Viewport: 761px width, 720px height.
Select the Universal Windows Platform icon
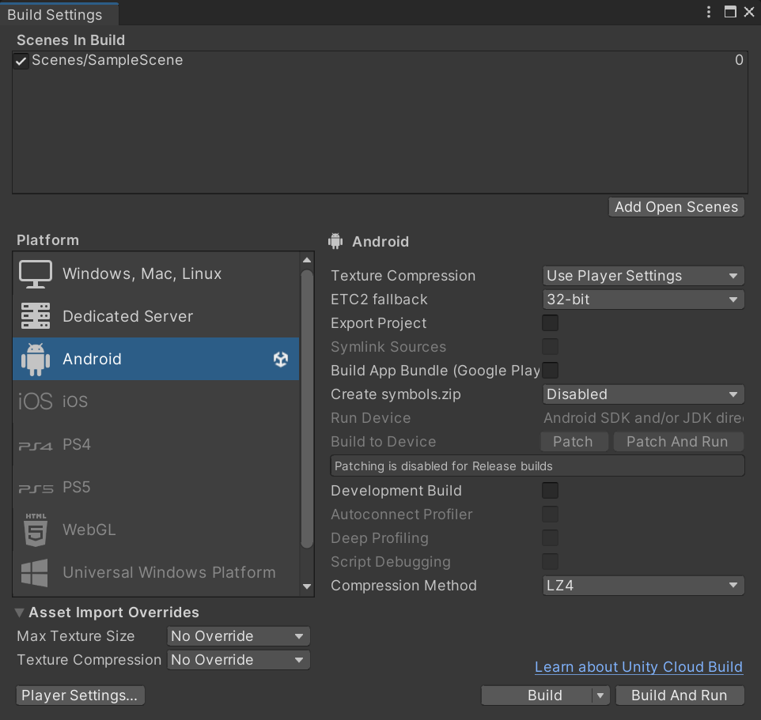(x=35, y=572)
